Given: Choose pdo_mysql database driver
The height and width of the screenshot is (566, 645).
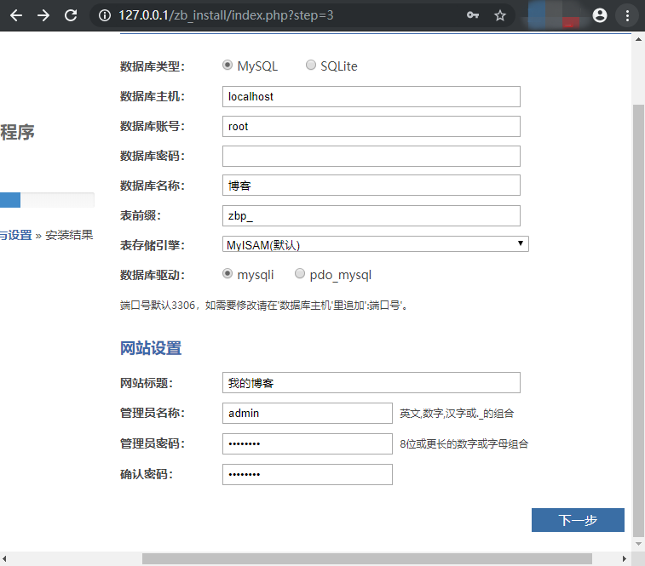Looking at the screenshot, I should point(300,273).
